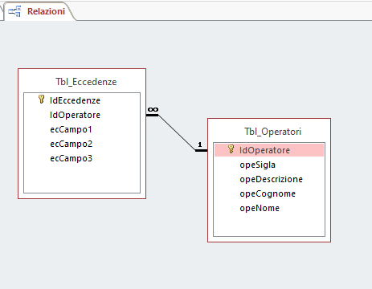
Task: Select the ecCampo2 field
Action: 71,144
